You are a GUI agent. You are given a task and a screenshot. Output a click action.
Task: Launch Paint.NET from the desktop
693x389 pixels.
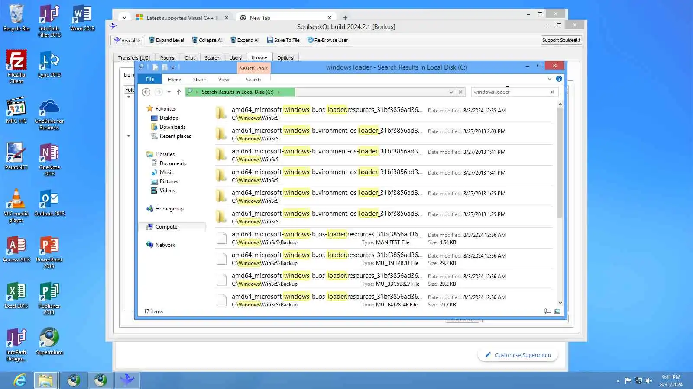point(16,156)
